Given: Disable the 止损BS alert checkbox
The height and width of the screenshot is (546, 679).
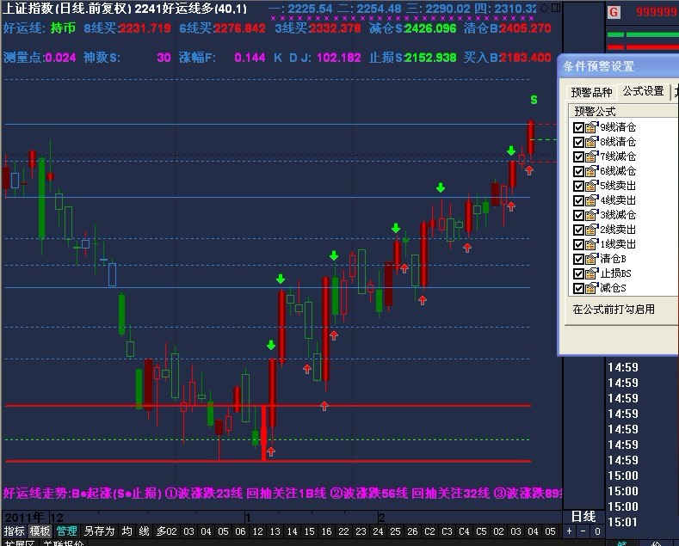Looking at the screenshot, I should (578, 273).
